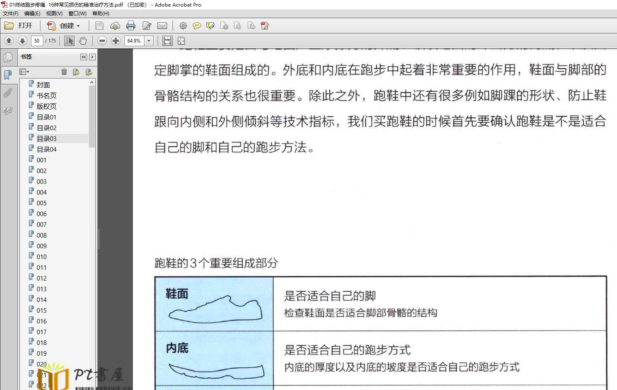617x390 pixels.
Task: Click the email envelope icon
Action: point(163,26)
